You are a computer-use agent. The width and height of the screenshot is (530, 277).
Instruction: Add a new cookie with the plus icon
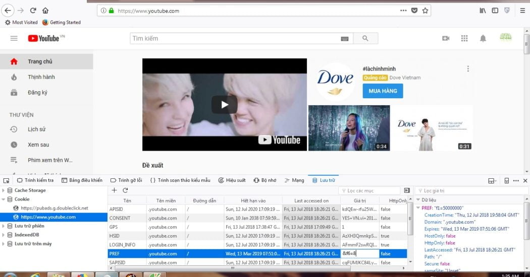pos(114,190)
